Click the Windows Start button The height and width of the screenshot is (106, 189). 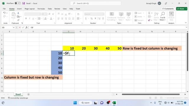click(75, 103)
